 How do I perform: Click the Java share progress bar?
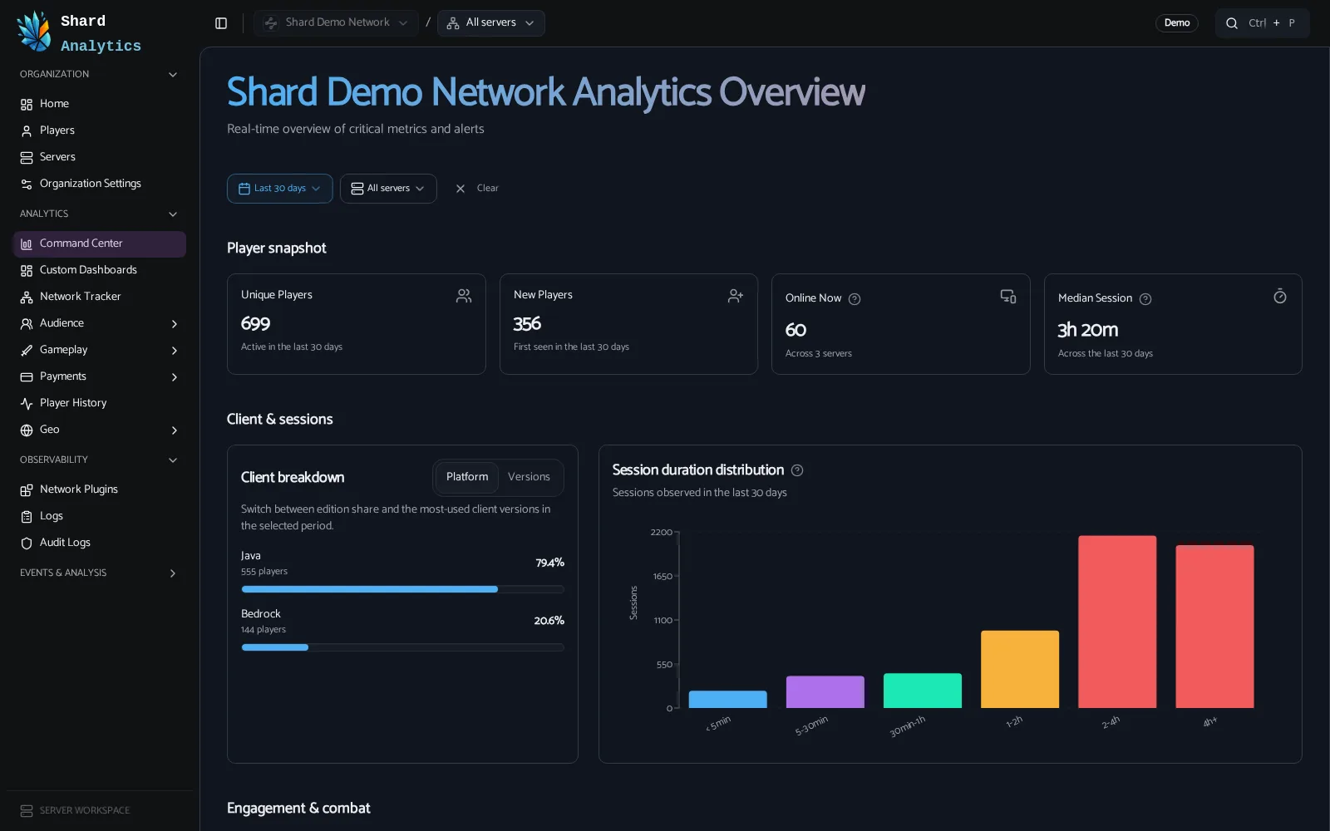(x=402, y=589)
